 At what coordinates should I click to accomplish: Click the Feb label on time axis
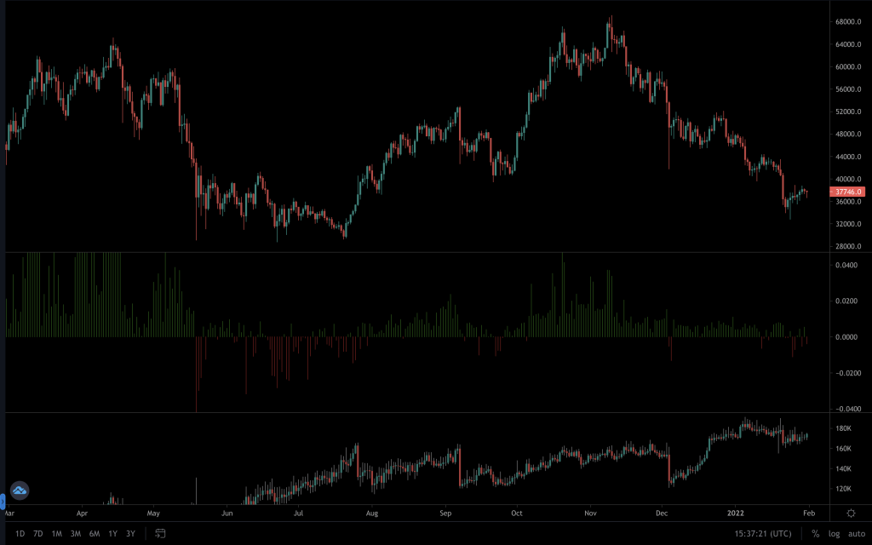point(809,513)
